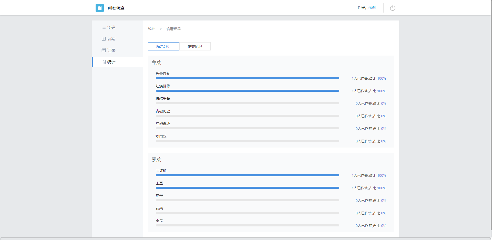Image resolution: width=492 pixels, height=240 pixels.
Task: Click the 青椒肉丝 0% result text
Action: 371,116
